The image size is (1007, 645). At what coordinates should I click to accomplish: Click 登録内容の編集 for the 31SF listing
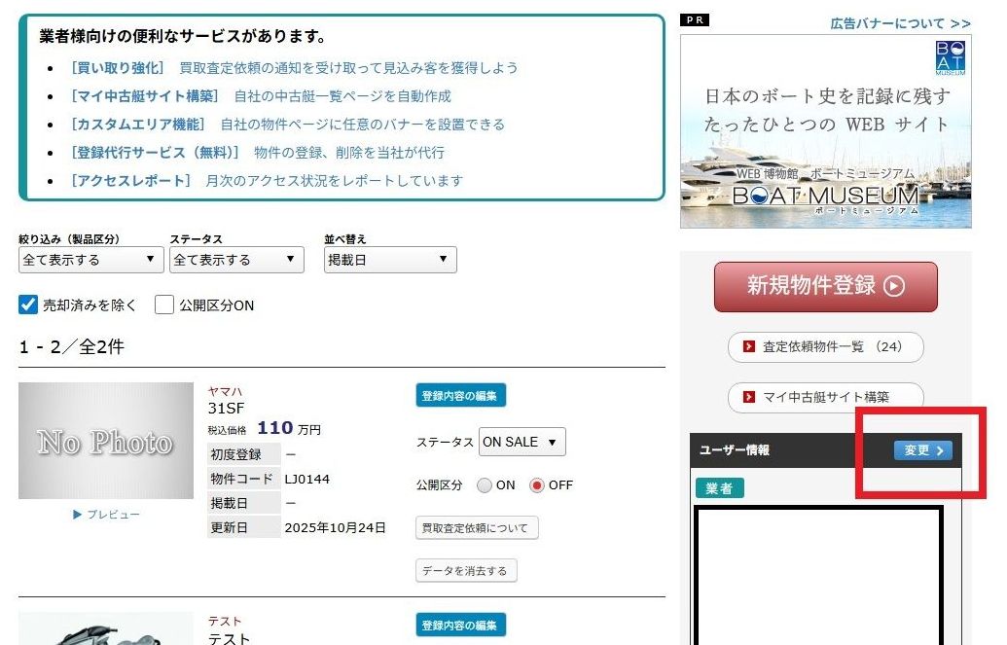pyautogui.click(x=460, y=396)
